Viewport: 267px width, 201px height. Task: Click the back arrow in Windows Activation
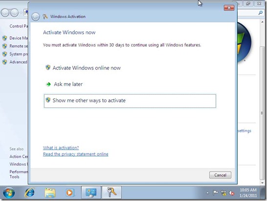pyautogui.click(x=36, y=17)
